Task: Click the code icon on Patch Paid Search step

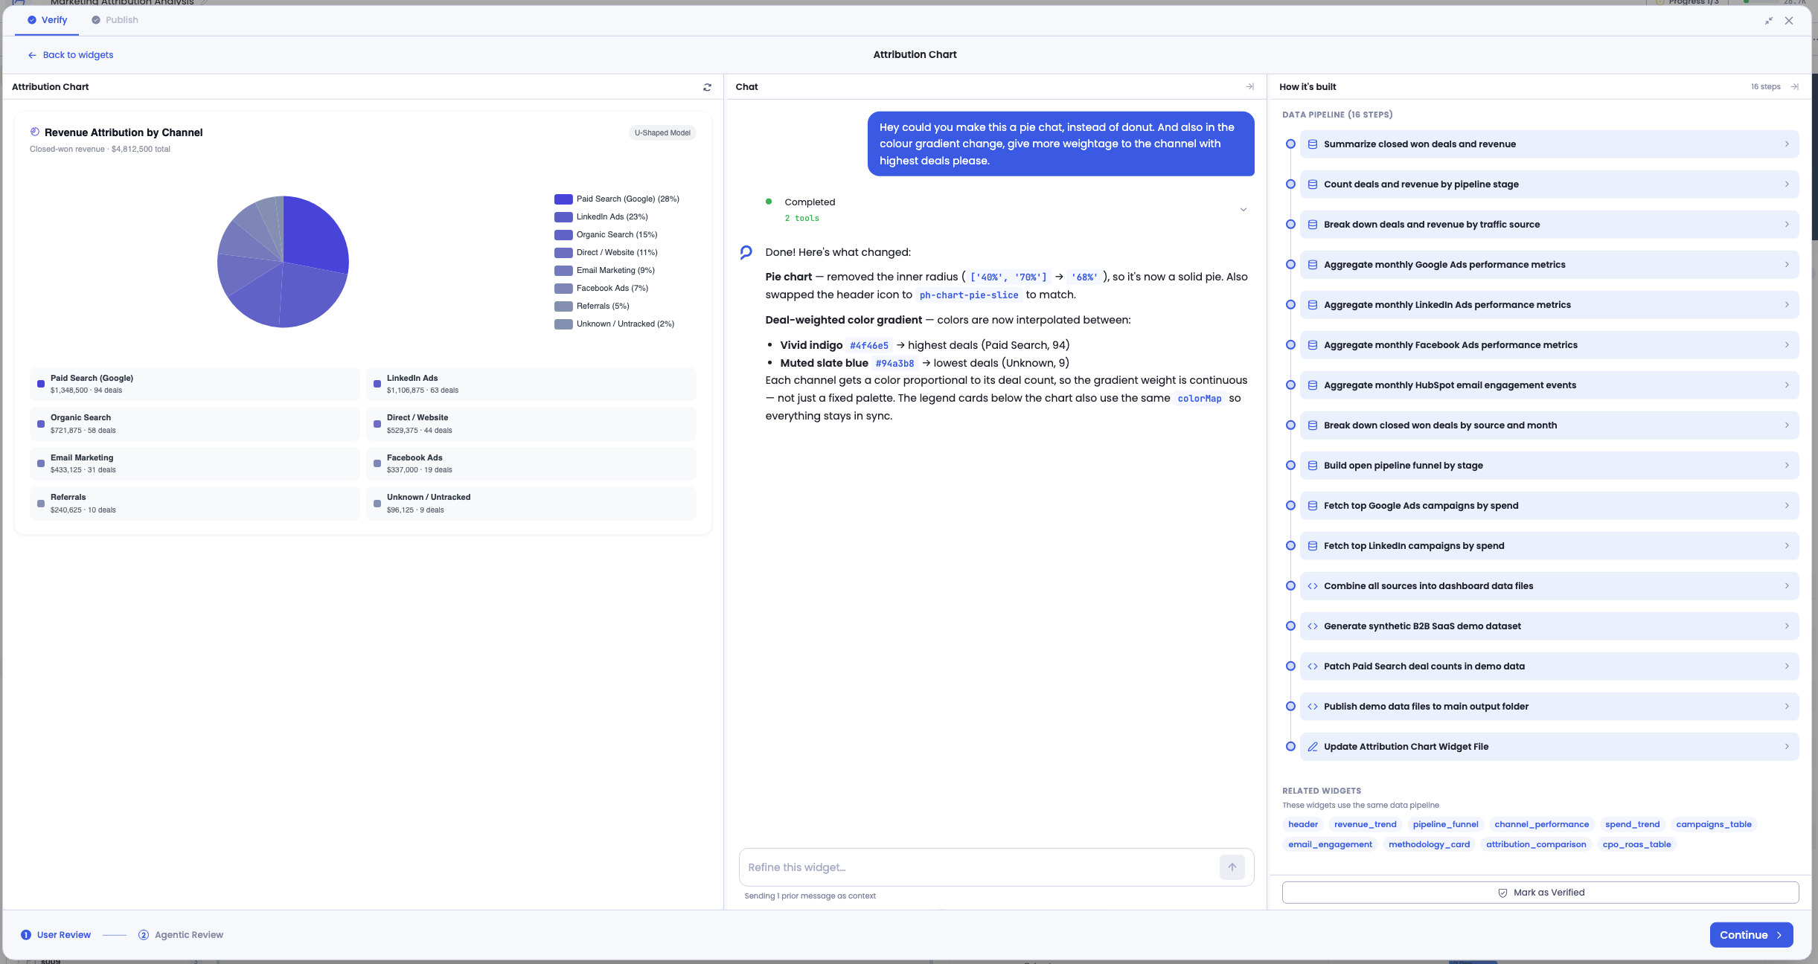Action: 1313,666
